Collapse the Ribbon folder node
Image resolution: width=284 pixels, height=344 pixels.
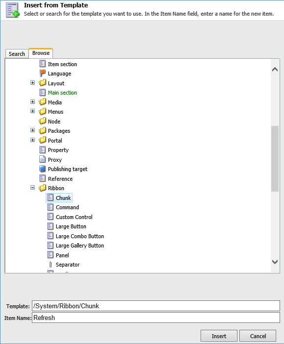pyautogui.click(x=32, y=188)
